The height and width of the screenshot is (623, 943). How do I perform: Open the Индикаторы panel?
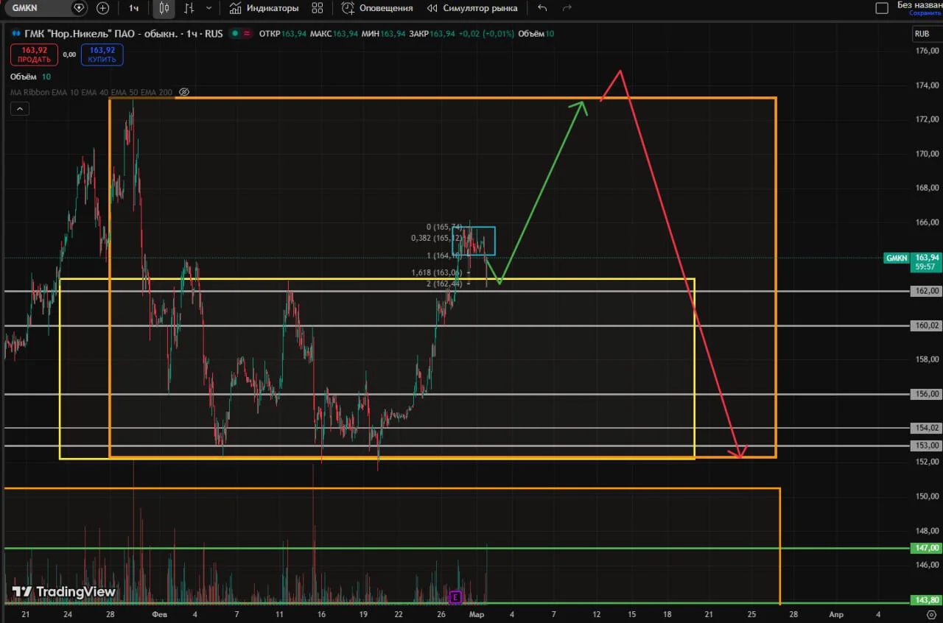(264, 8)
